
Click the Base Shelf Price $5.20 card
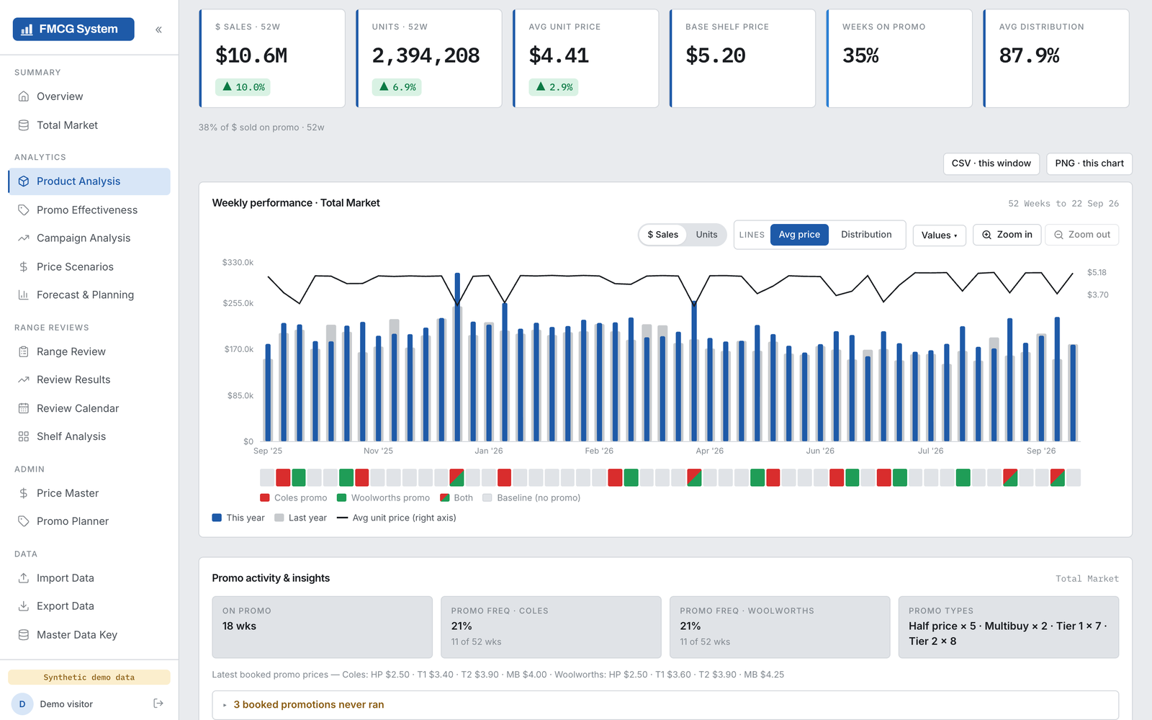point(742,58)
